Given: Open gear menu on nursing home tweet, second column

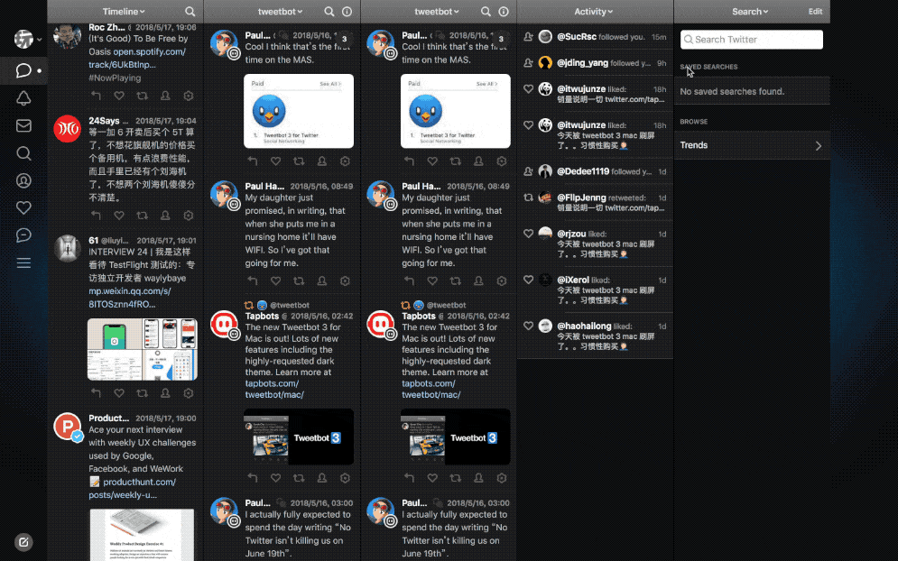Looking at the screenshot, I should point(502,280).
